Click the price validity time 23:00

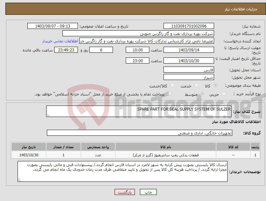tap(138, 61)
